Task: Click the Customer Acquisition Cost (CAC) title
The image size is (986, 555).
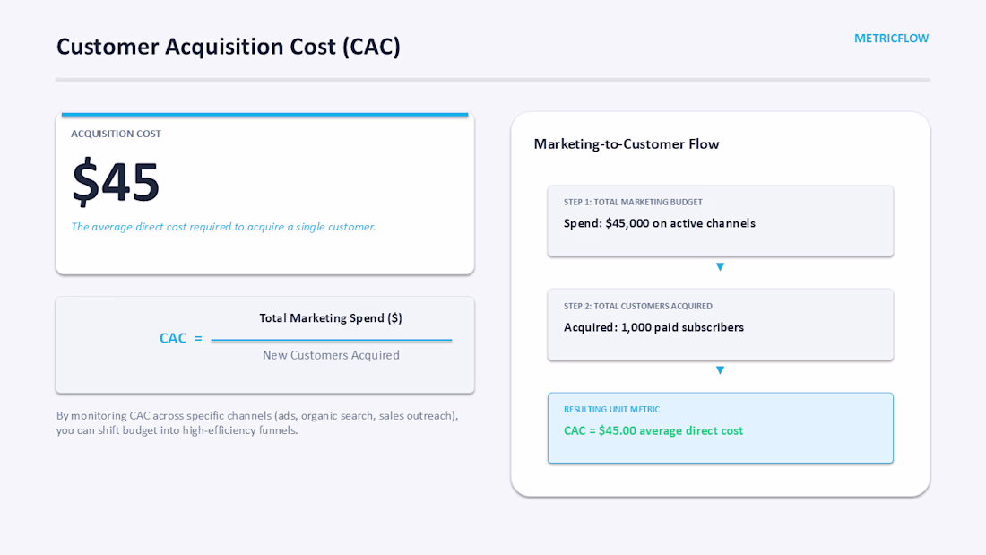Action: coord(229,47)
